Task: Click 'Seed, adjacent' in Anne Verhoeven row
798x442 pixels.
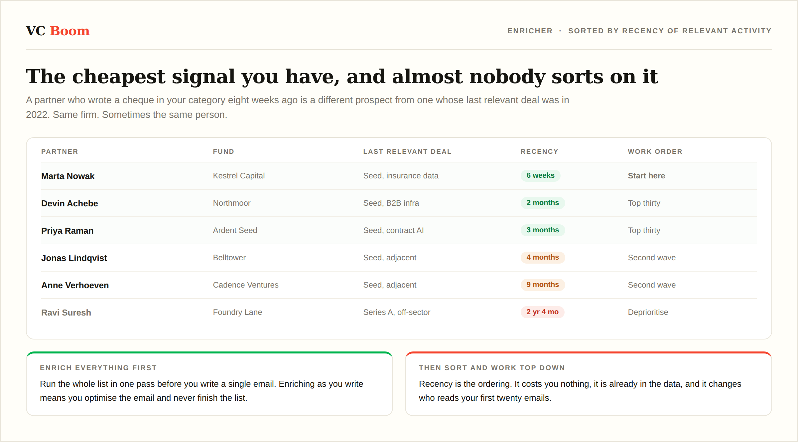Action: click(x=390, y=285)
